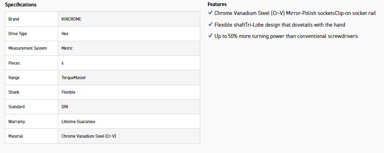
Task: Click the checkmark beside Flexible shaft feature
Action: point(210,25)
